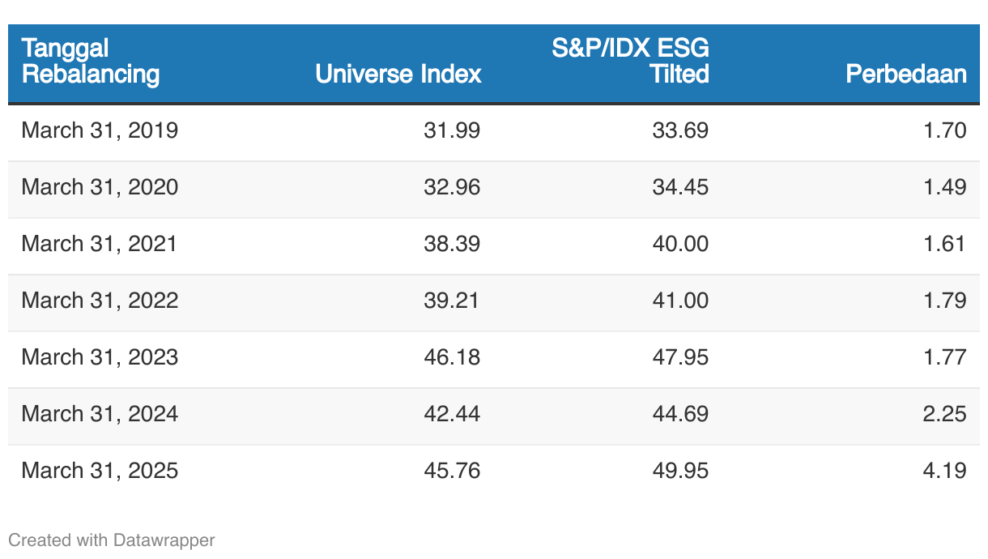This screenshot has height=559, width=988.
Task: Select Universe Index value 32.96
Action: pos(452,187)
